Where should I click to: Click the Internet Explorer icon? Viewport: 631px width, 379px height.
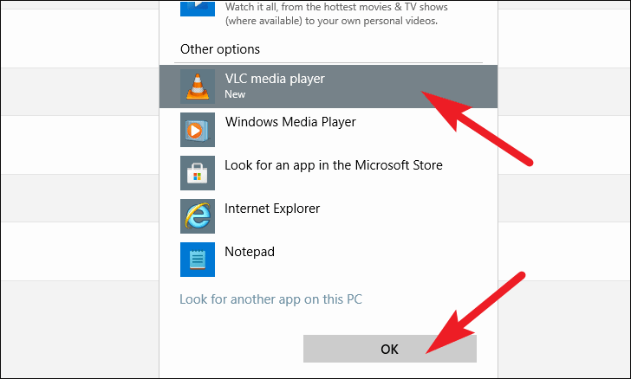click(x=198, y=216)
